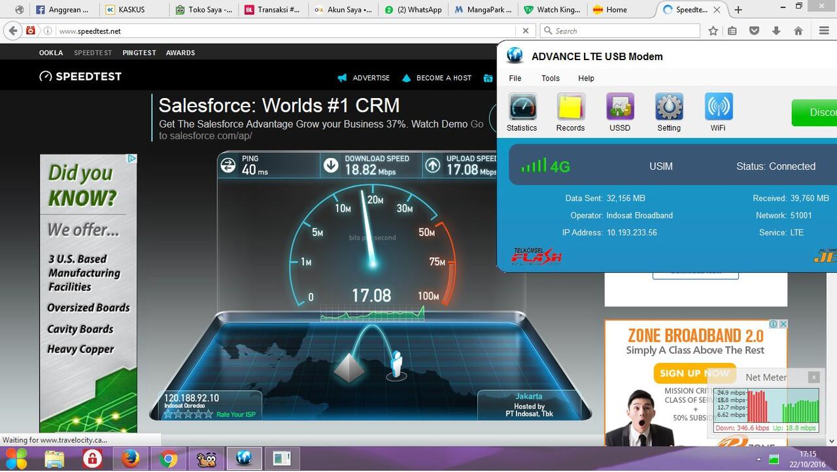Switch to the Toko Saya tab

(x=203, y=10)
